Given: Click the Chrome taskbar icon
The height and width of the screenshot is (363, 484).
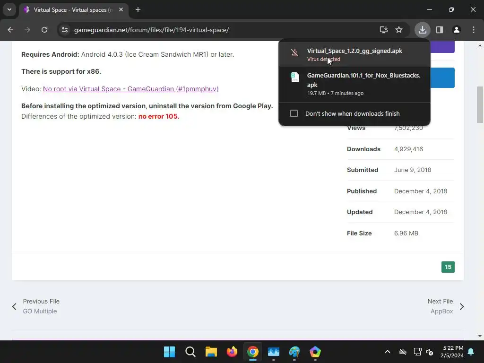Looking at the screenshot, I should [253, 352].
